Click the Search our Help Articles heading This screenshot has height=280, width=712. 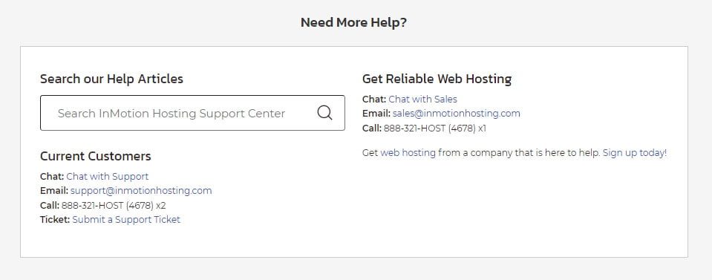tap(111, 79)
